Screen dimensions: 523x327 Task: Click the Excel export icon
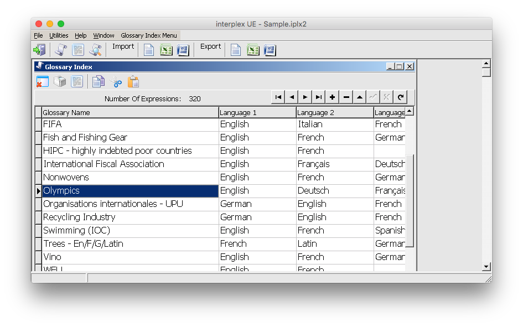(253, 50)
